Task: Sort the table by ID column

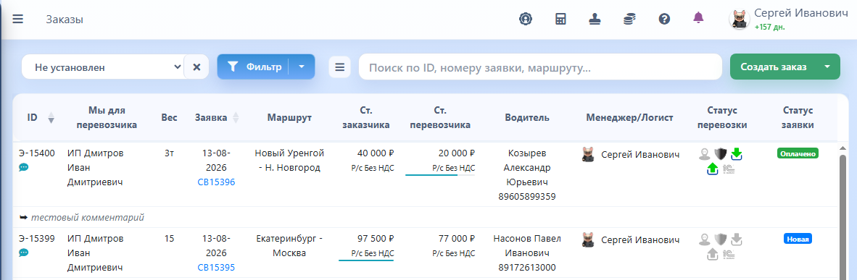Action: pyautogui.click(x=51, y=117)
